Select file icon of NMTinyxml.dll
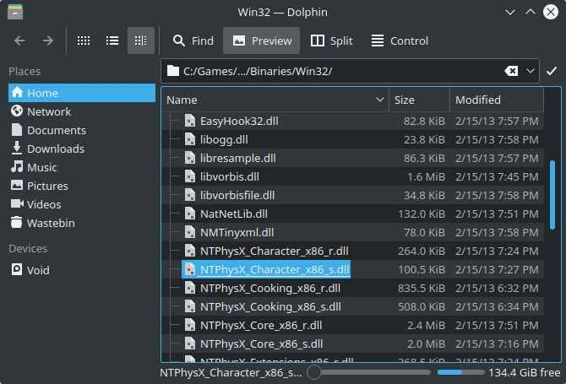Image resolution: width=566 pixels, height=384 pixels. point(190,232)
